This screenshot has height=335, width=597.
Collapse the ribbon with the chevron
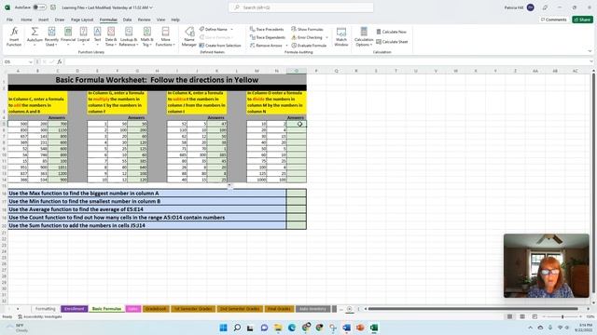590,51
